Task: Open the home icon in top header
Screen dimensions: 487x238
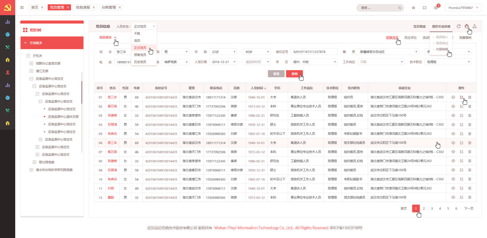Action: pos(413,8)
